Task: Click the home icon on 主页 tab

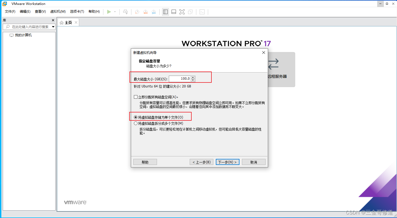Action: [x=62, y=23]
